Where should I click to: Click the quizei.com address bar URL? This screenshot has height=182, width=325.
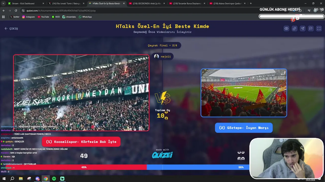coord(61,11)
